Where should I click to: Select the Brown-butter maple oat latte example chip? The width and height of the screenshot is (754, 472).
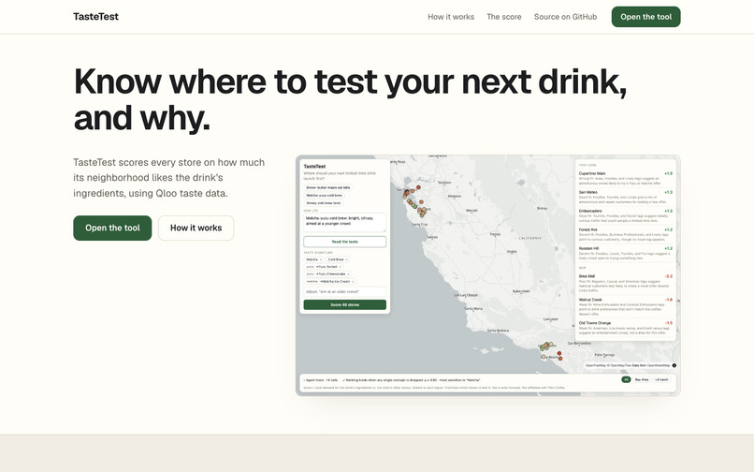[328, 187]
